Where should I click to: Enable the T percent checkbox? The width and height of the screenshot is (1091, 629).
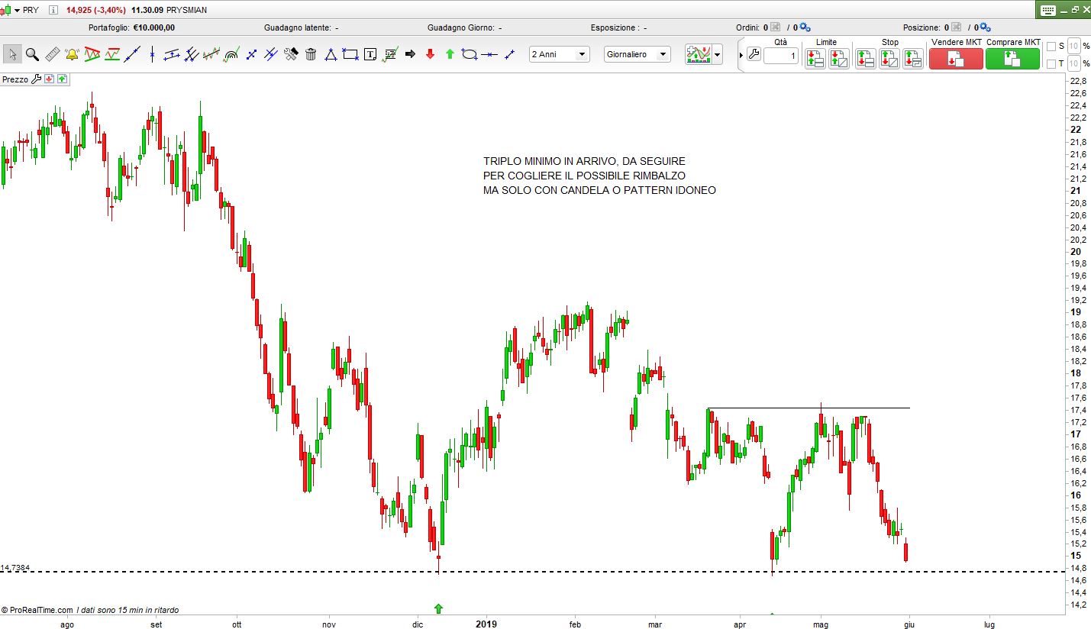point(1051,63)
